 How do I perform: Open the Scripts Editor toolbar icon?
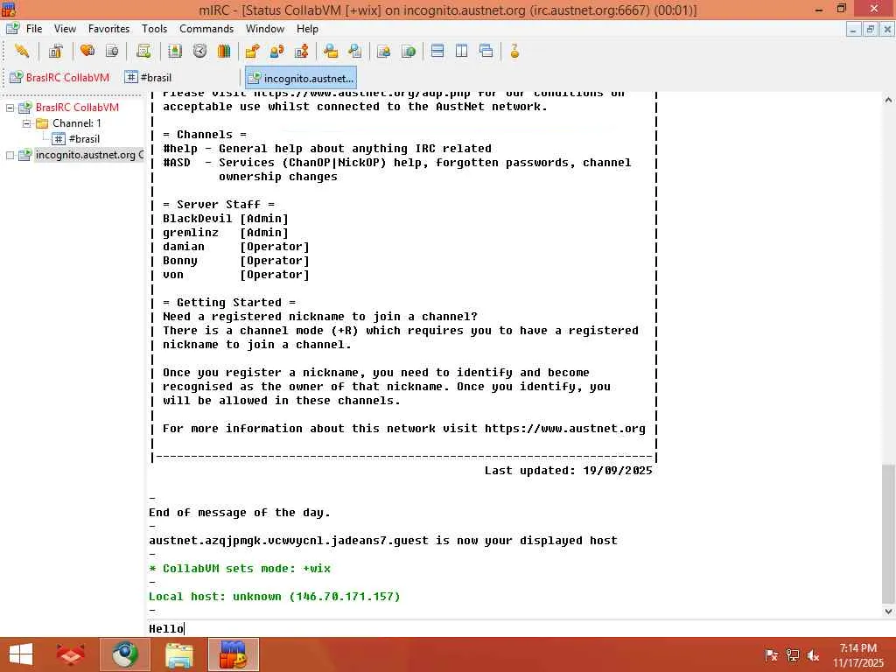pos(143,52)
